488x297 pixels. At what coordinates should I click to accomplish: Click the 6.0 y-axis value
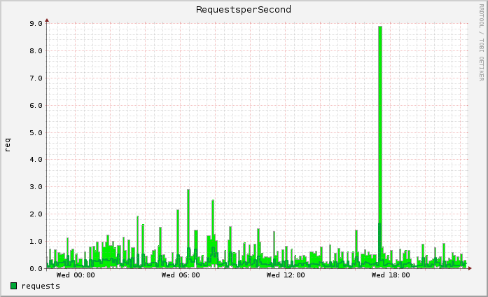click(36, 106)
